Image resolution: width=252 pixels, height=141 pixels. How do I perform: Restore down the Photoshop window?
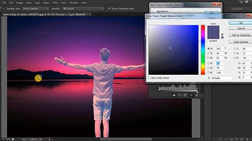247,2
